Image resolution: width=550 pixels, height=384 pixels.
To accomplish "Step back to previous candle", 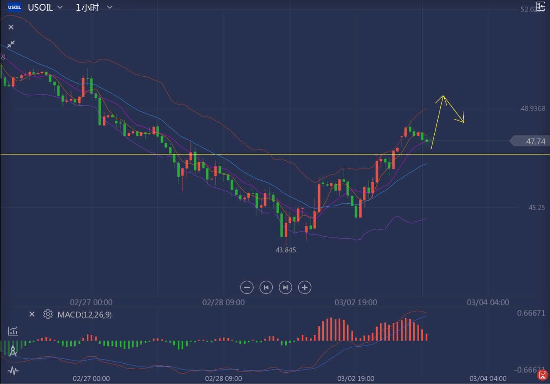I will (x=266, y=287).
